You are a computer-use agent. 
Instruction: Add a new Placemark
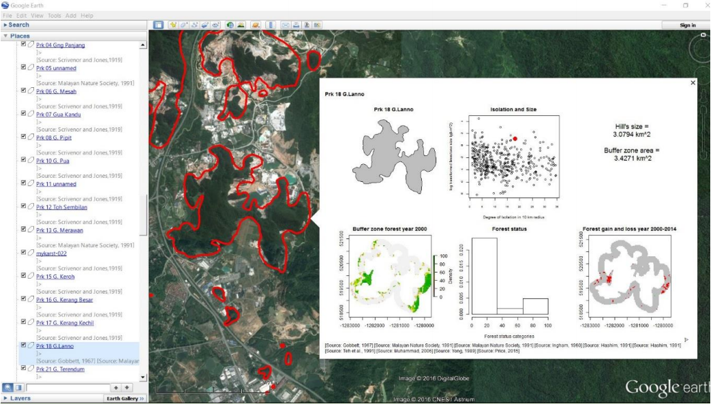click(173, 25)
